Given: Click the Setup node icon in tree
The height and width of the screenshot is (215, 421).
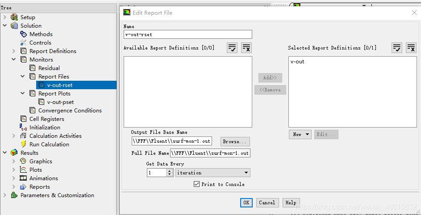Looking at the screenshot, I should [x=14, y=17].
